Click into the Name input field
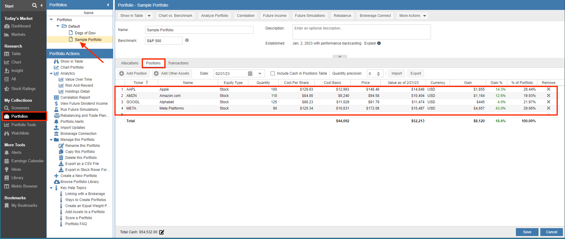Viewport: 565px width, 239px height. click(199, 30)
